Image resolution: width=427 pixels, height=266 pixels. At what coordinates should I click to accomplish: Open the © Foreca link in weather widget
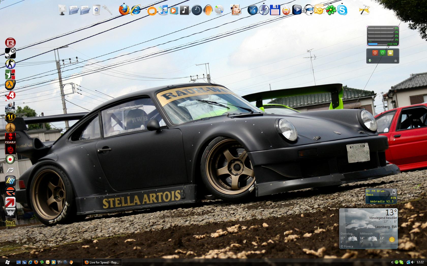[x=347, y=246]
